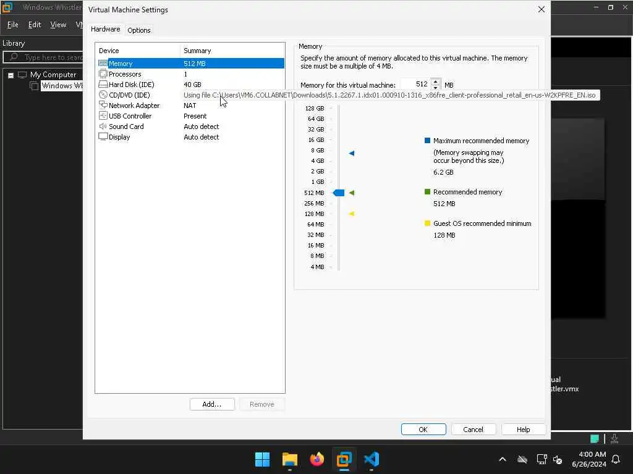Open VMware Workstation from the taskbar
633x474 pixels.
pyautogui.click(x=344, y=459)
